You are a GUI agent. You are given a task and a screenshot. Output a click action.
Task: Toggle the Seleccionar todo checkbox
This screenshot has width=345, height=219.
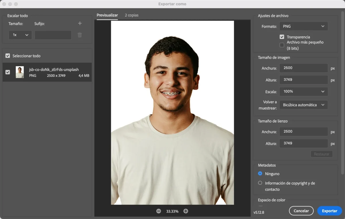(x=8, y=56)
